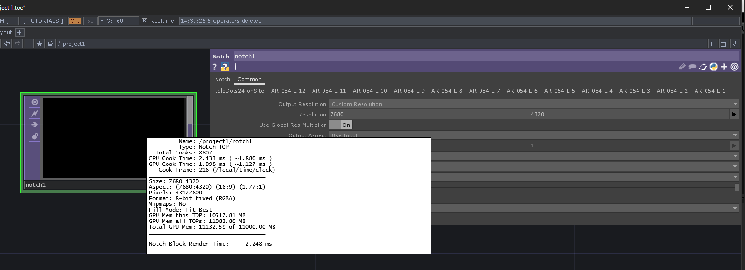Screen dimensions: 745x270
Task: Click the Python logo icon at header right
Action: 714,67
